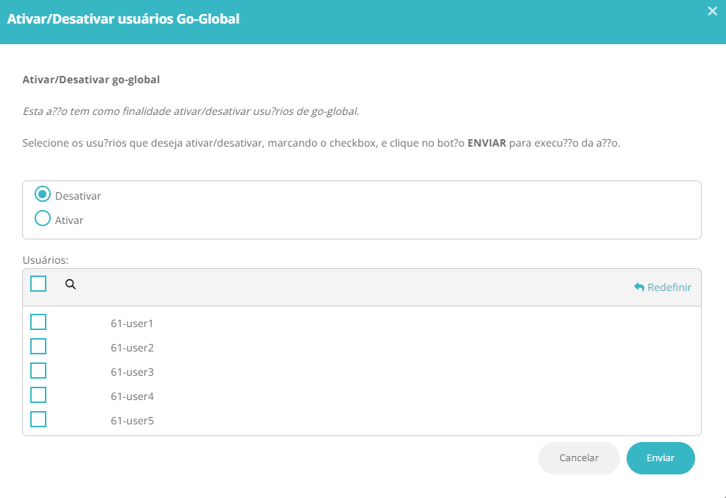The image size is (726, 498).
Task: Check the box for 61-user1
Action: click(x=38, y=322)
